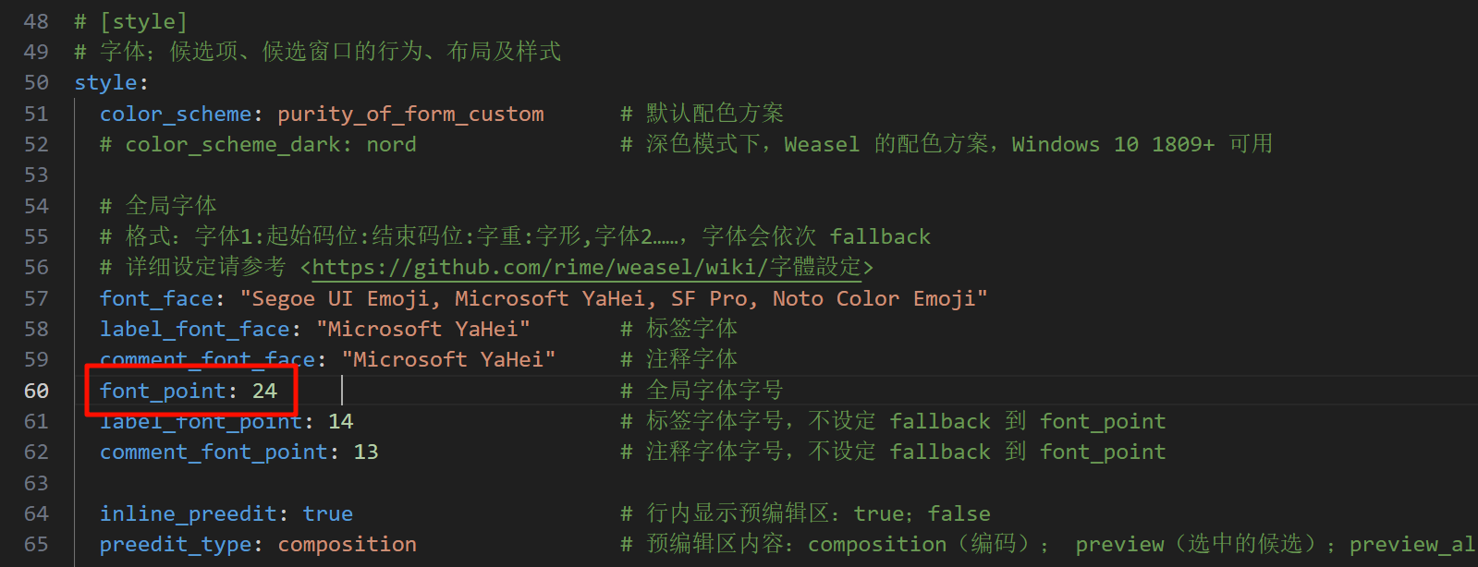The width and height of the screenshot is (1478, 567).
Task: Open the github.com/rime/weasel wiki link
Action: pyautogui.click(x=586, y=267)
